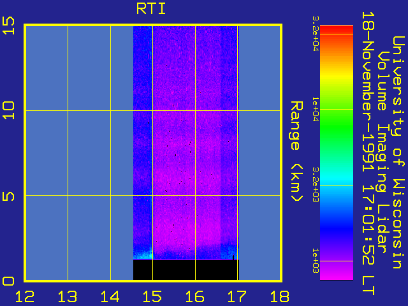The height and width of the screenshot is (306, 408).
Task: Click the x-axis label 15
Action: point(152,296)
